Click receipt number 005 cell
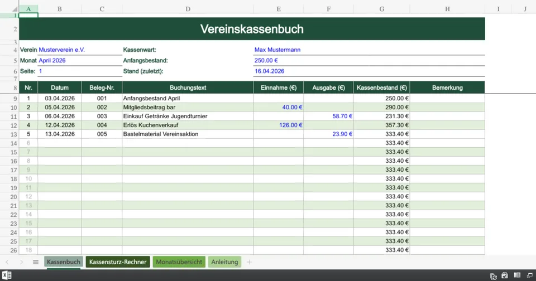 (x=102, y=134)
